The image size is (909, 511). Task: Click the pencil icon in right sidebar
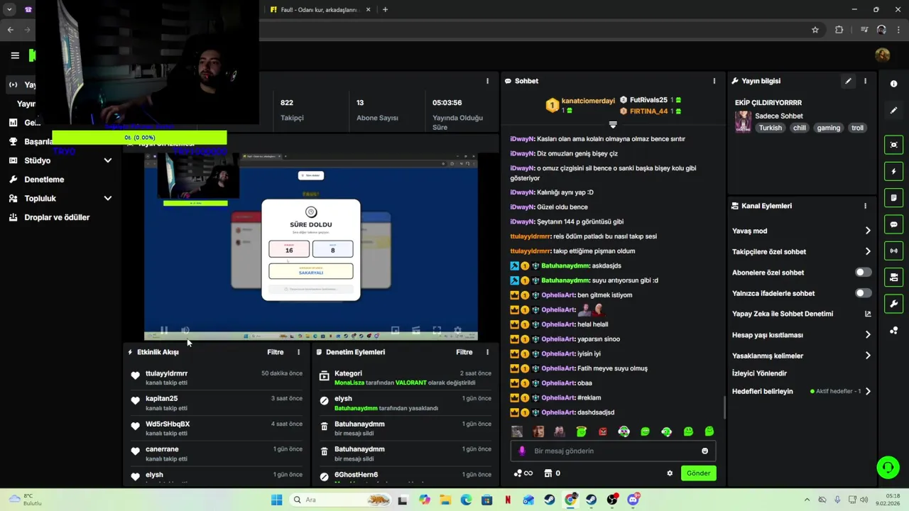point(893,110)
